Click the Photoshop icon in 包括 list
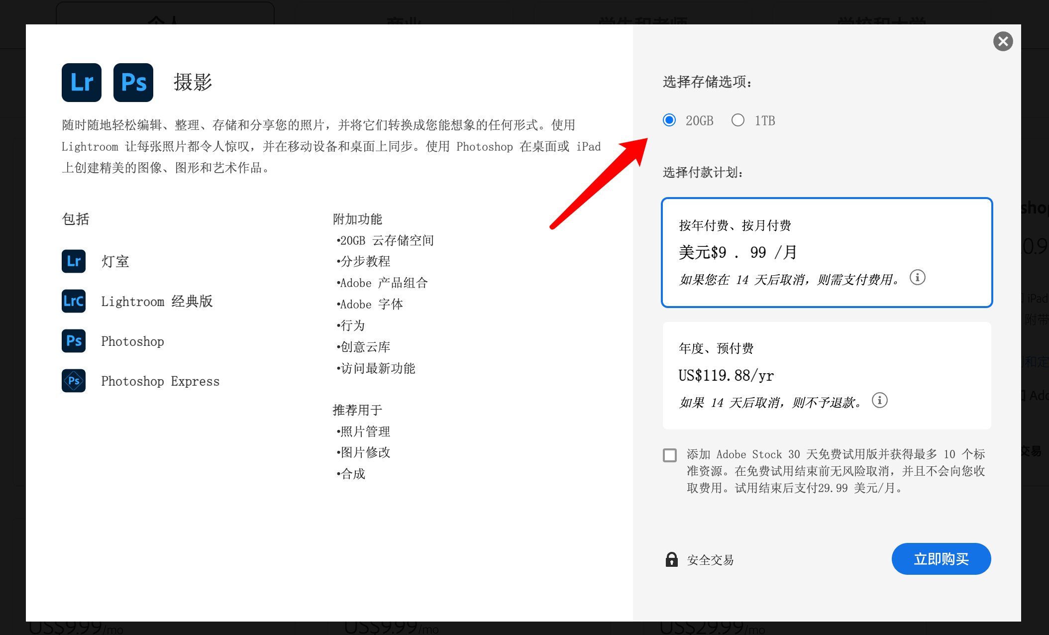The image size is (1049, 635). click(x=73, y=341)
